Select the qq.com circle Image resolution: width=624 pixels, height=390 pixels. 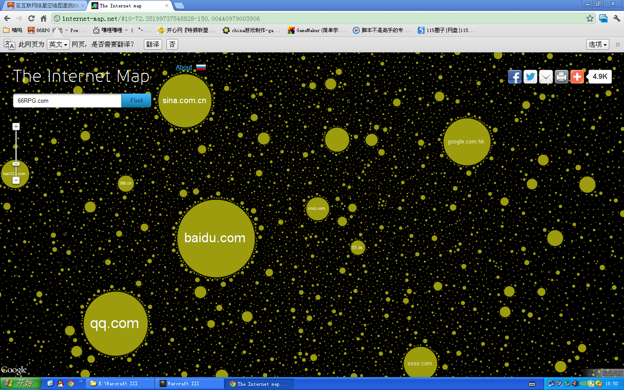(115, 324)
